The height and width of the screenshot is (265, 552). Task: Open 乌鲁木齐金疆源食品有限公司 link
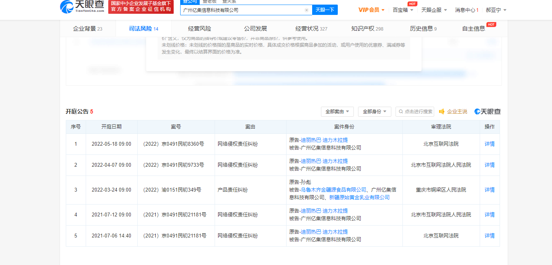point(334,190)
